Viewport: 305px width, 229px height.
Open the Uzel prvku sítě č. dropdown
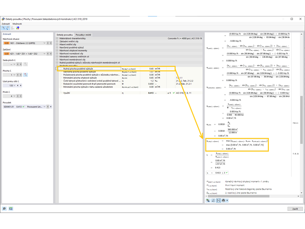(x=14, y=86)
